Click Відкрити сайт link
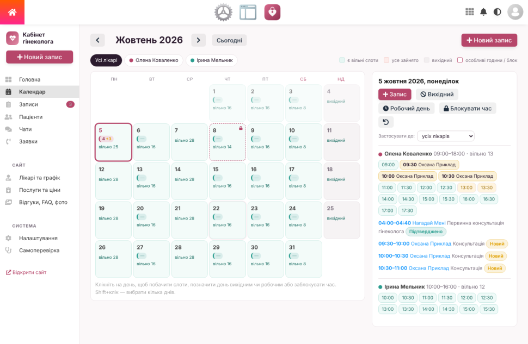 [26, 272]
